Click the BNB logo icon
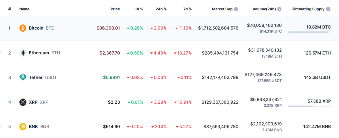339x138 pixels. point(23,126)
